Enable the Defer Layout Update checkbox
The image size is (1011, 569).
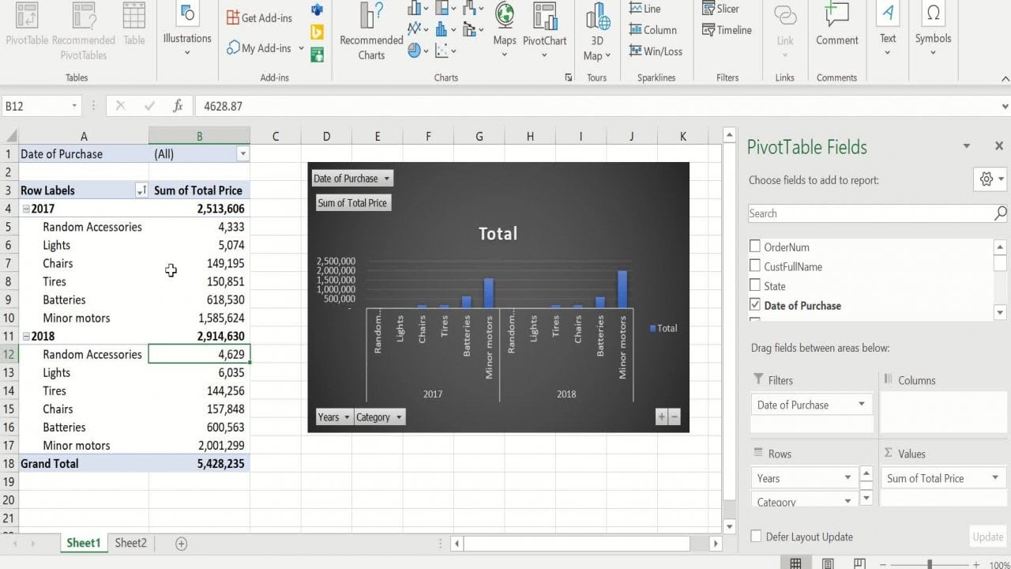click(756, 537)
